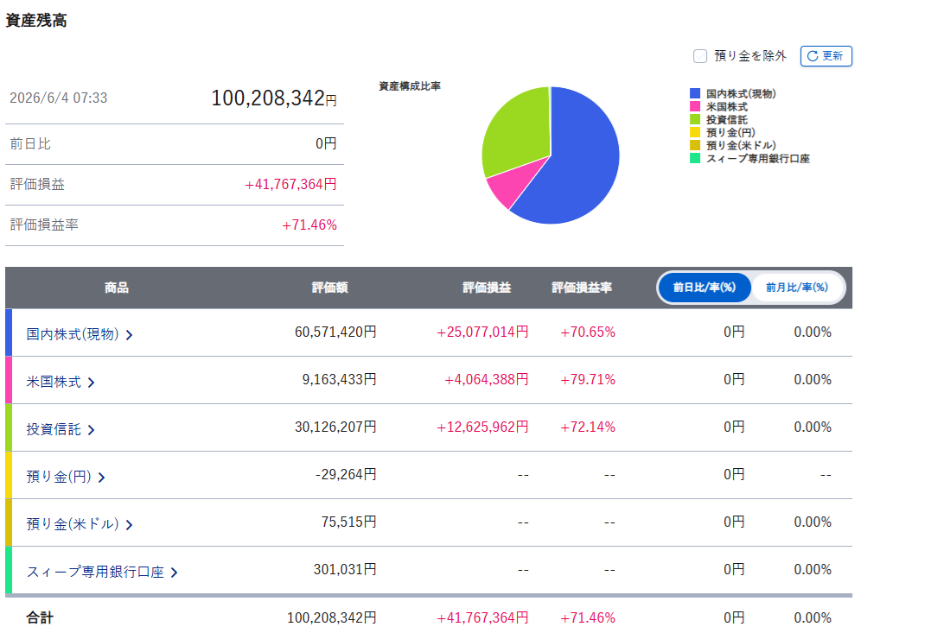Click the teal スィープ専用銀行口座 legend swatch
Screen dimensions: 950x633
695,158
